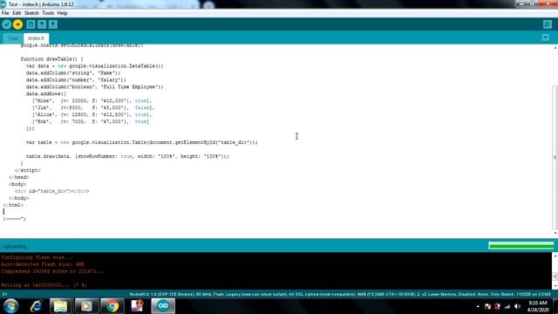Click the ')=====";' last line
Screen dimensions: 558x314
point(14,219)
